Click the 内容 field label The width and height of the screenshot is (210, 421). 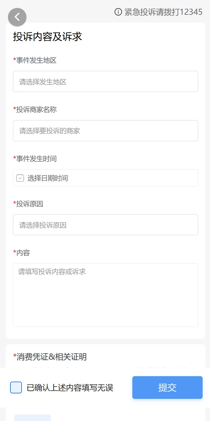click(x=23, y=253)
